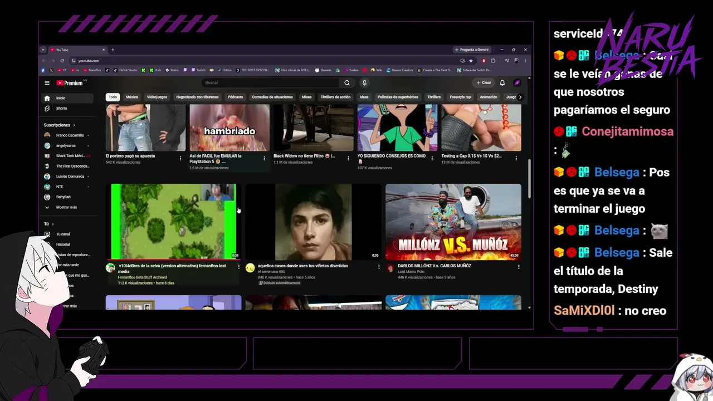Click the el seme uwu 980 channel avatar
The width and height of the screenshot is (713, 401).
250,268
